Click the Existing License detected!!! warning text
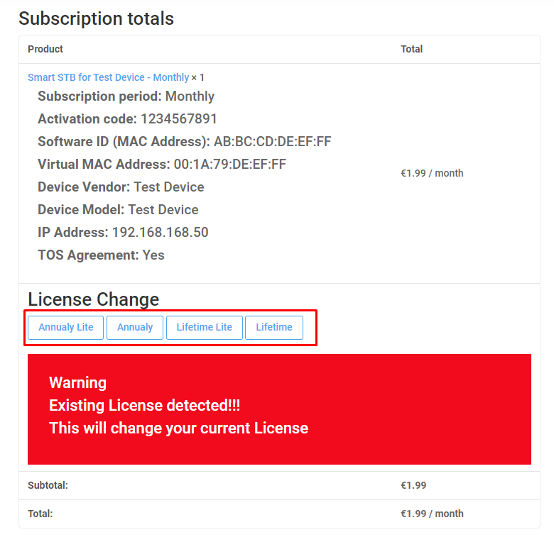Screen dimensions: 554x537 144,405
